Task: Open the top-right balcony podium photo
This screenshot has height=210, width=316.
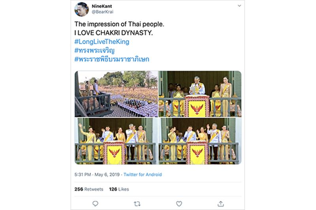Action: coord(199,94)
